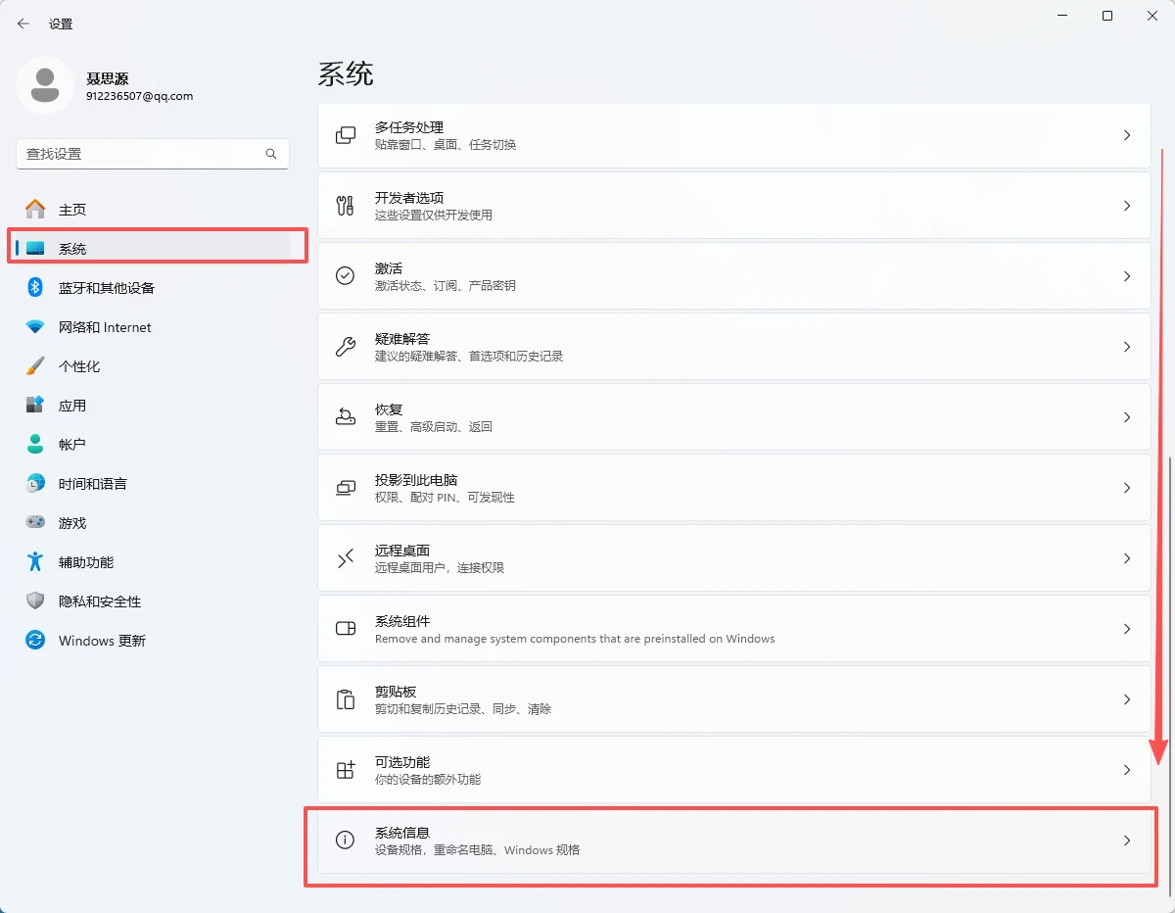The image size is (1175, 913).
Task: Click the 系统信息 info circle icon
Action: coord(346,841)
